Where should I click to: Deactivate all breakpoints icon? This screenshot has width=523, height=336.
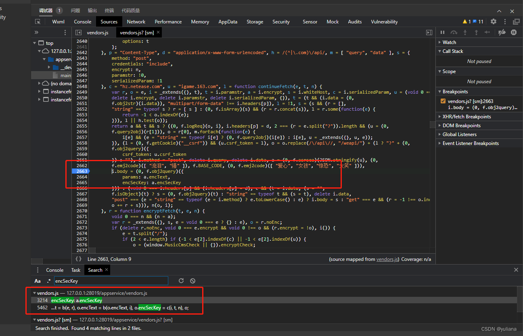point(502,32)
